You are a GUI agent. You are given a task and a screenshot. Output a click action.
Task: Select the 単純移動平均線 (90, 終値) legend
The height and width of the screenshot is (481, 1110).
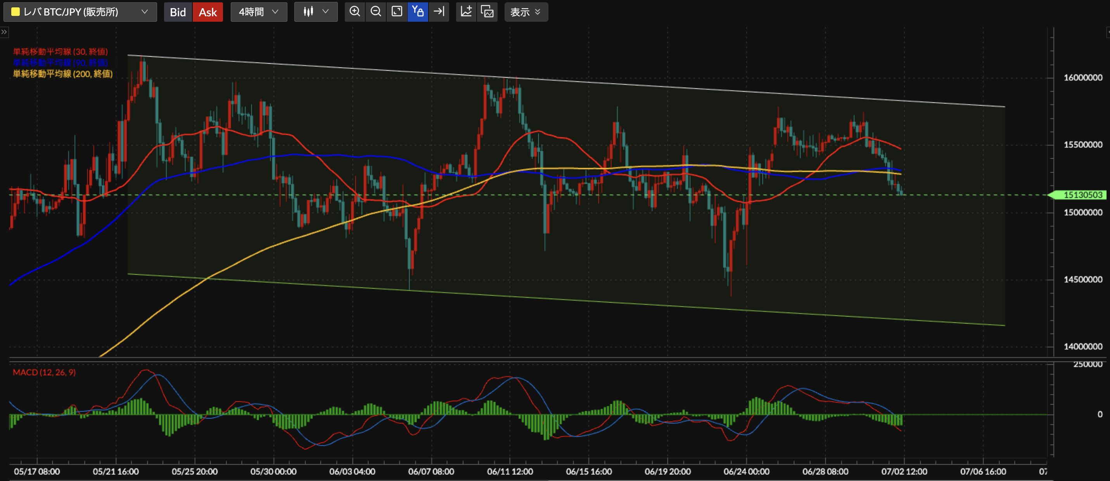point(61,63)
